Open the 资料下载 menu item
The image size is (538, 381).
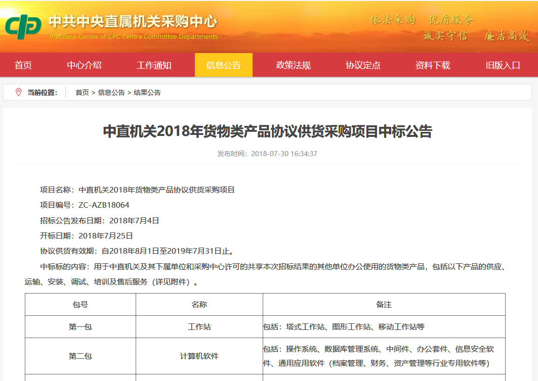pyautogui.click(x=432, y=65)
